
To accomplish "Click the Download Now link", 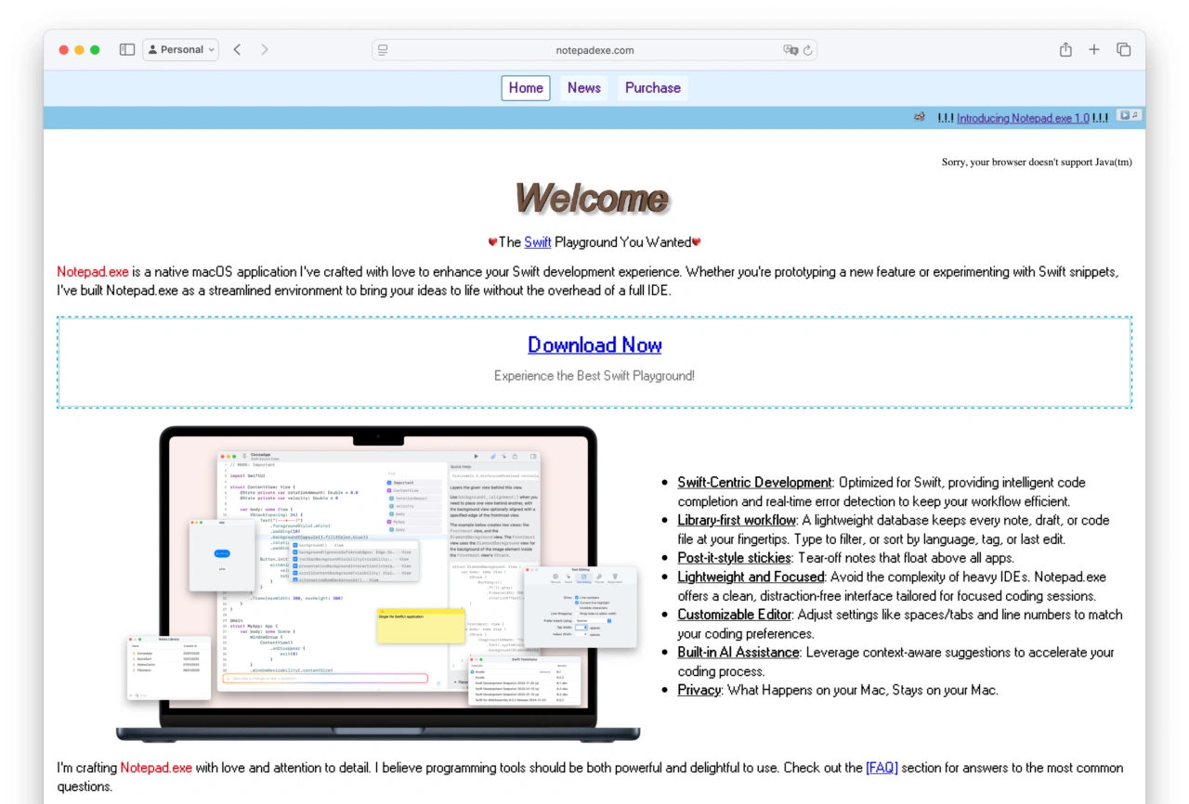I will [594, 345].
